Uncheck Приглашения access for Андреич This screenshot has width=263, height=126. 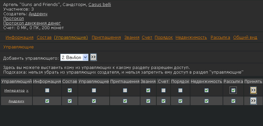tap(125, 101)
